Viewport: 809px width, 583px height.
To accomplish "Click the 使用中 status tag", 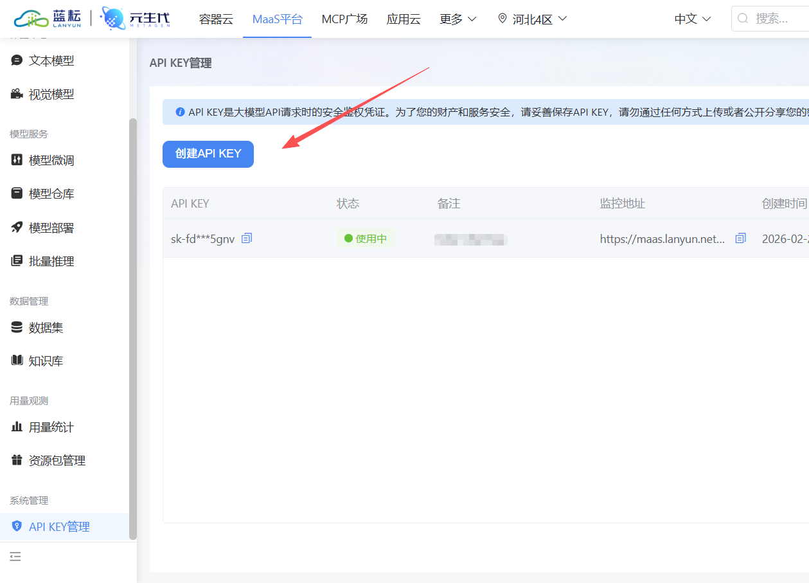I will click(x=366, y=238).
